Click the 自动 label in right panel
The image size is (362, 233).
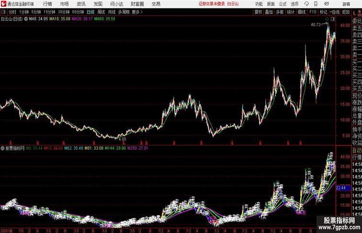click(357, 150)
